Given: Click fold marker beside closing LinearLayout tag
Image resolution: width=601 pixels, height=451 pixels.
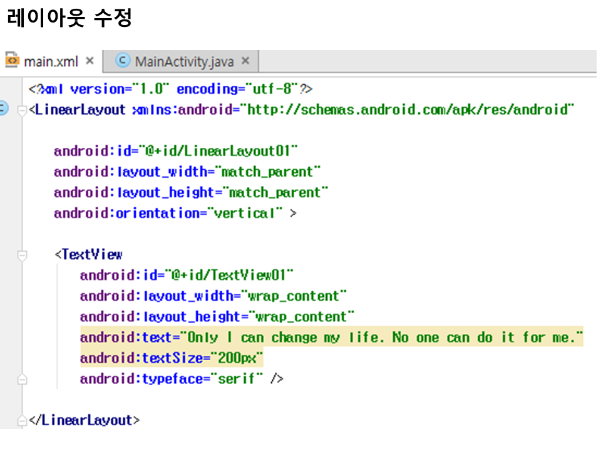Looking at the screenshot, I should (23, 420).
